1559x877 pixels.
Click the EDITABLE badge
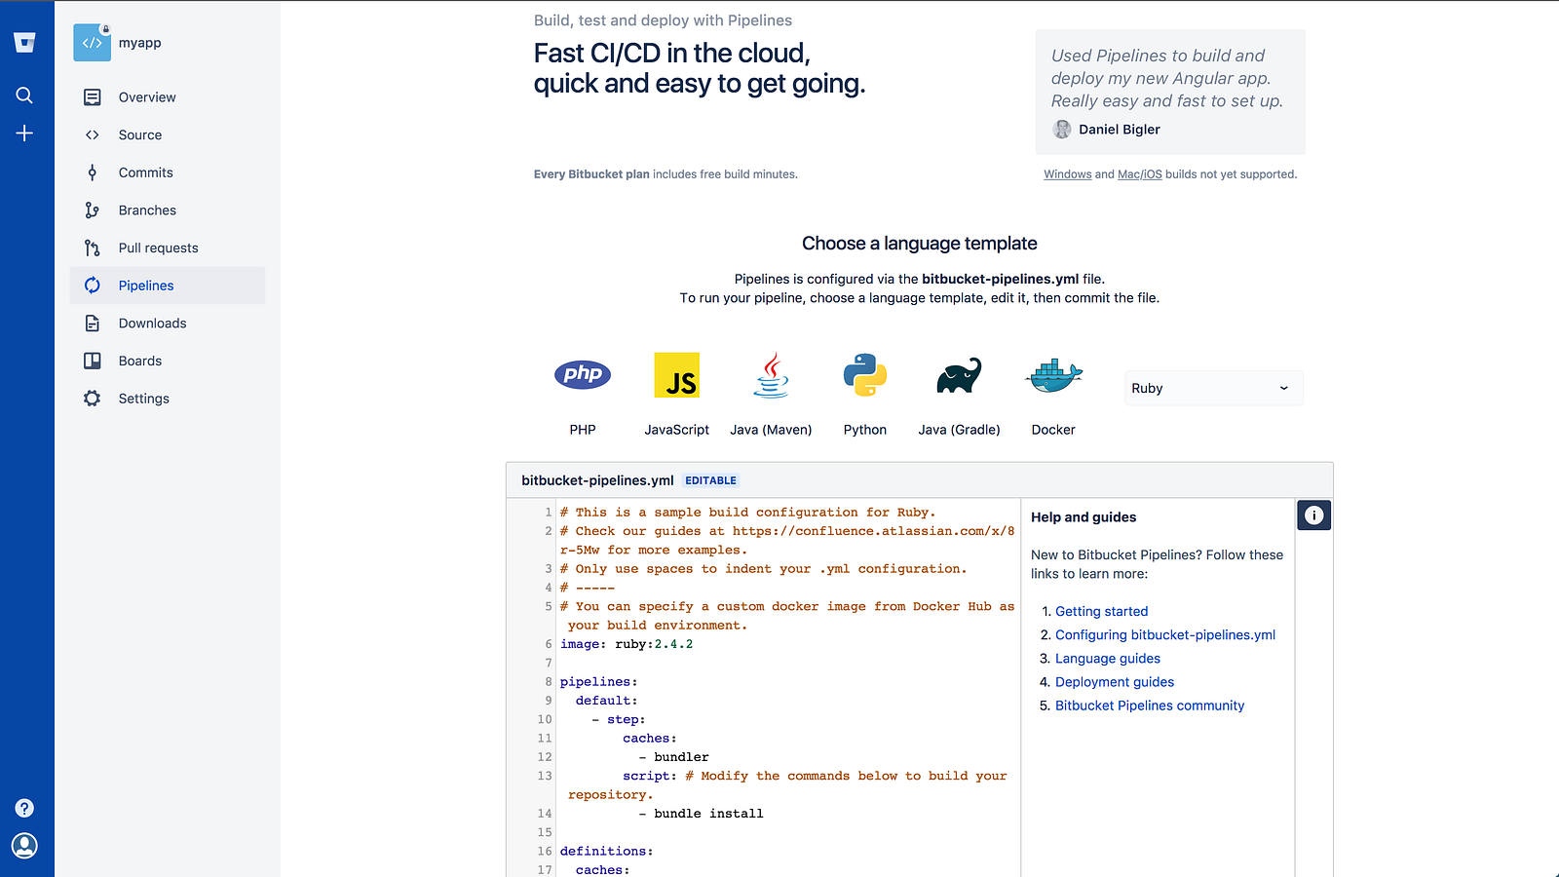[x=711, y=480]
